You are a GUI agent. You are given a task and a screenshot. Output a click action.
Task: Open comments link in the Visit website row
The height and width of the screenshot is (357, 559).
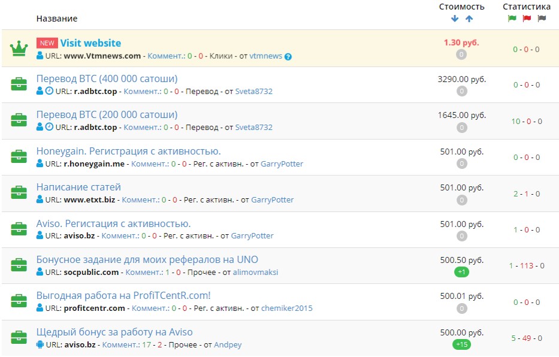tap(167, 56)
